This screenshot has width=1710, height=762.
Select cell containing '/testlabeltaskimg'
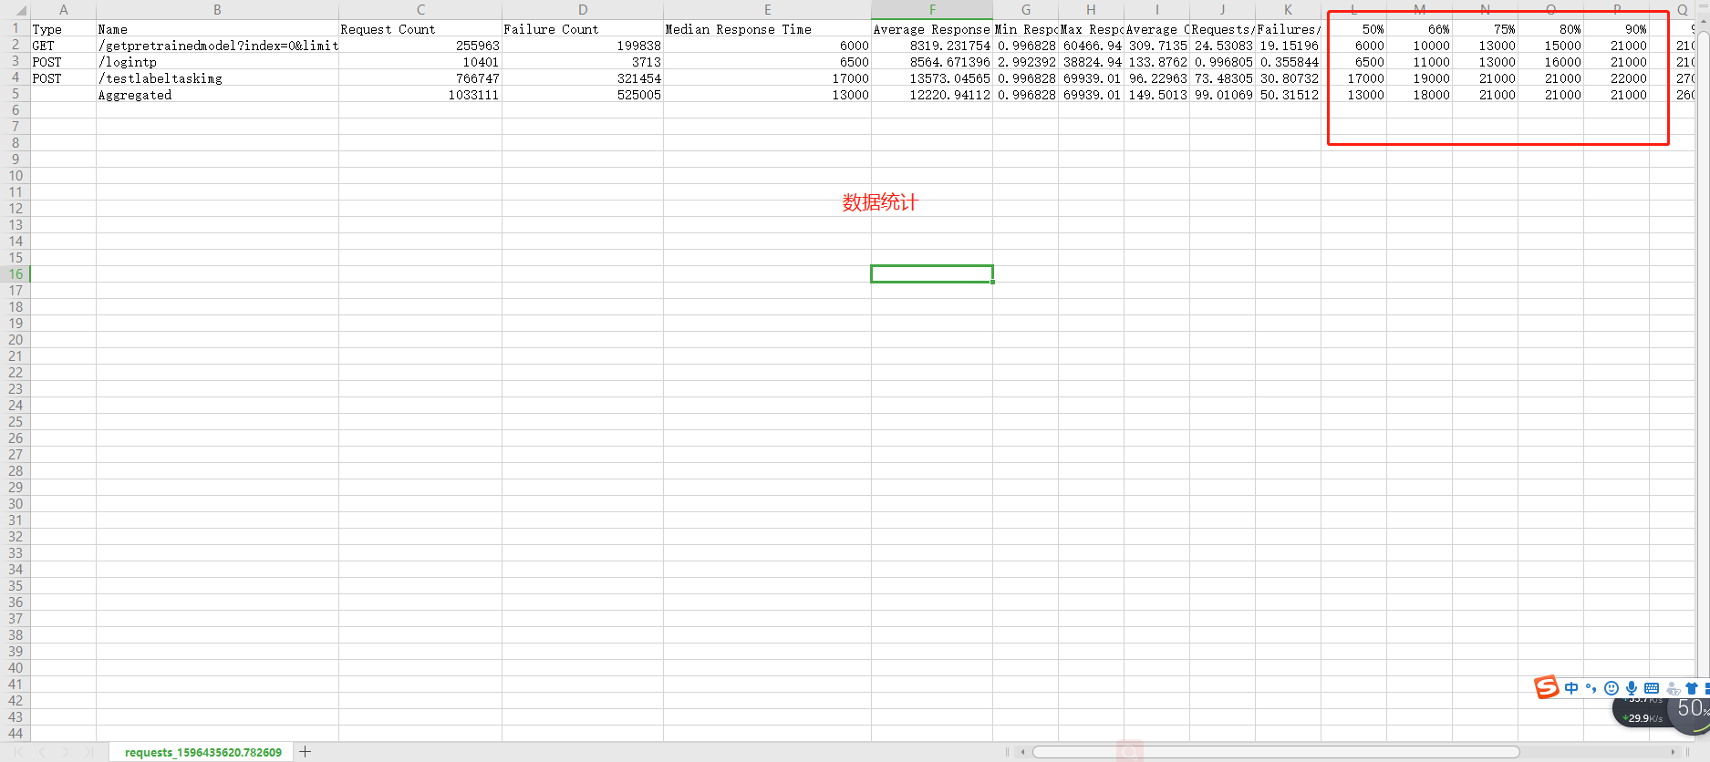point(217,78)
